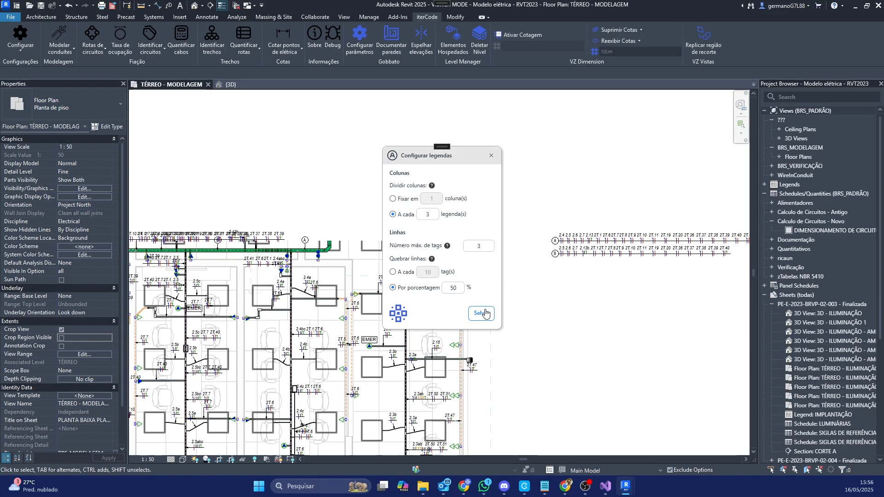The image size is (884, 497).
Task: Enable the Crop Region Visible checkbox
Action: coord(61,338)
